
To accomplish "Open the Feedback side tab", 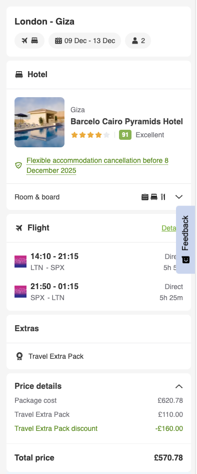I will pyautogui.click(x=185, y=240).
